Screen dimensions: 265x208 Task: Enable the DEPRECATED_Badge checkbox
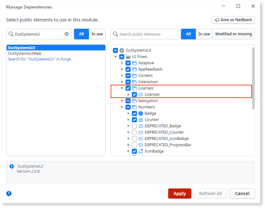[x=134, y=126]
